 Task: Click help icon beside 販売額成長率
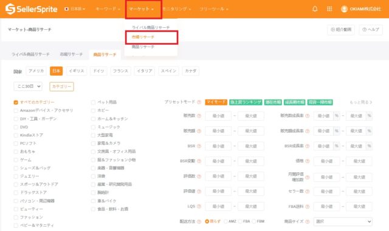[x=308, y=131]
